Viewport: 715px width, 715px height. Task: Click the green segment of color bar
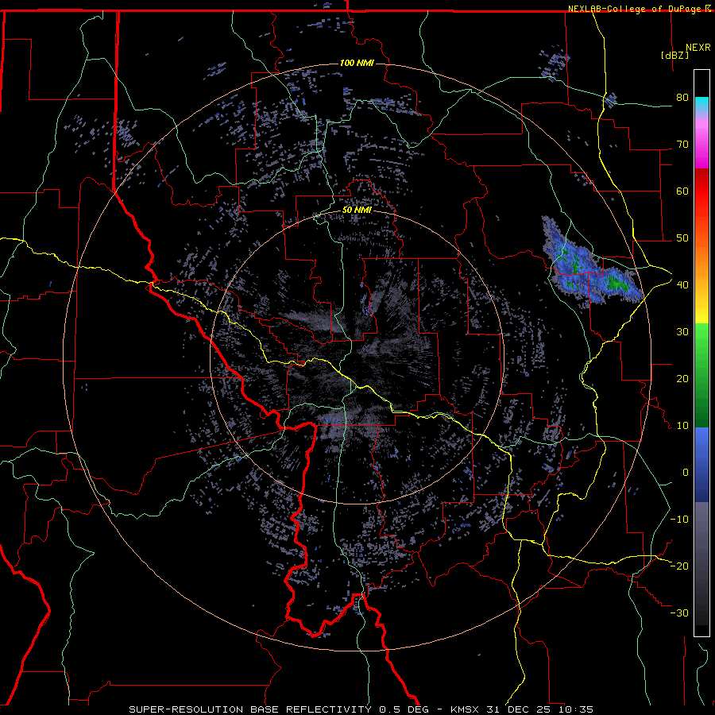pos(701,375)
